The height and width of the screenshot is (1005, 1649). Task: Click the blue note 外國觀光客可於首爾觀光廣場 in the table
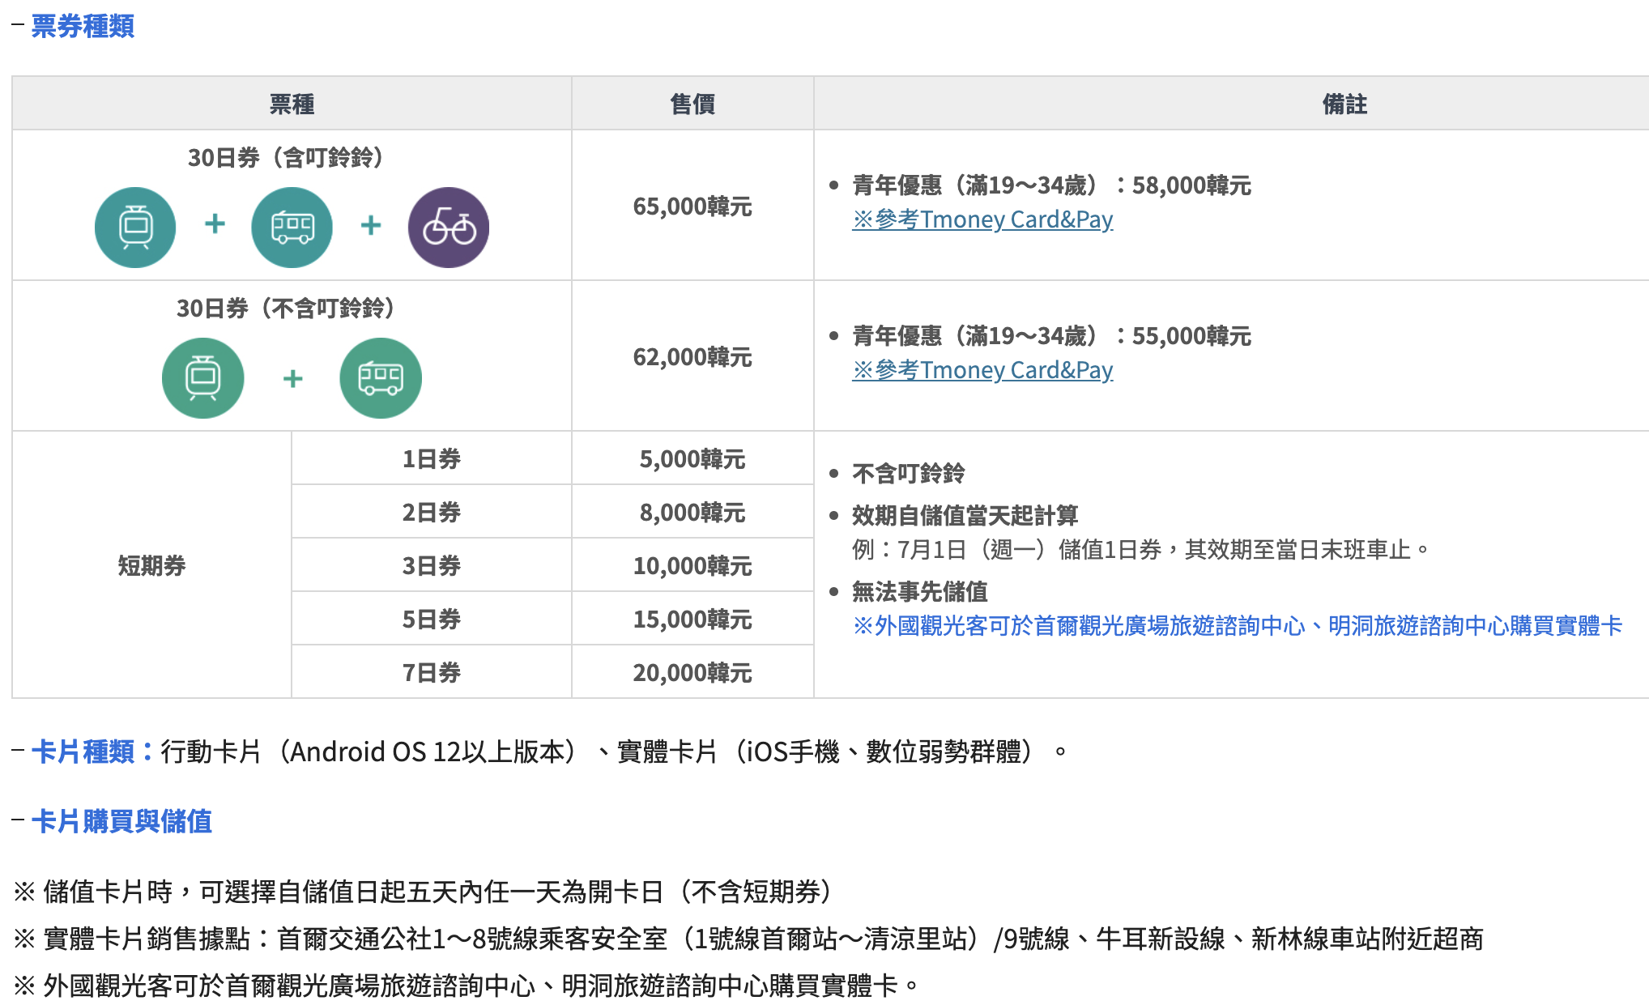tap(1238, 625)
